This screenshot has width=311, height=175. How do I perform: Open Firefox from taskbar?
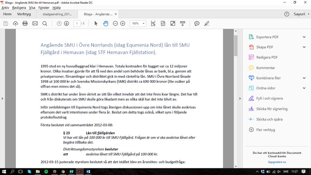coord(55,172)
